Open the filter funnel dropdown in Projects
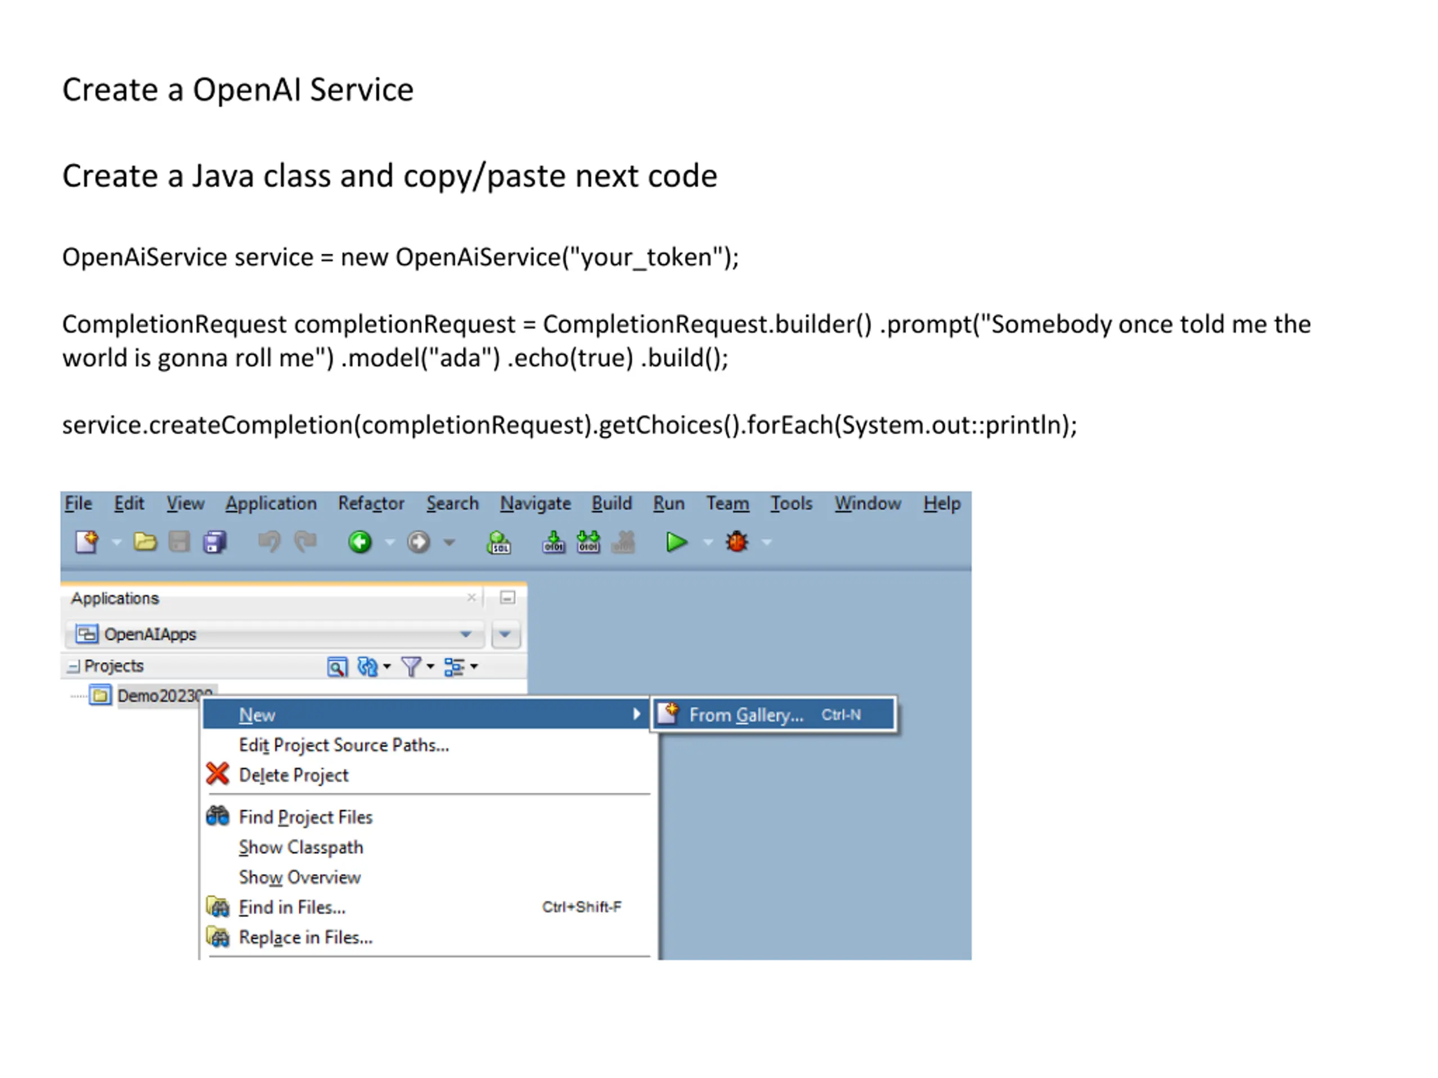The image size is (1438, 1078). point(416,666)
